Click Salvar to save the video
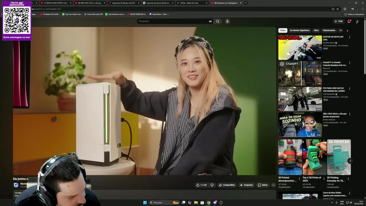This screenshot has width=366, height=206. click(263, 185)
